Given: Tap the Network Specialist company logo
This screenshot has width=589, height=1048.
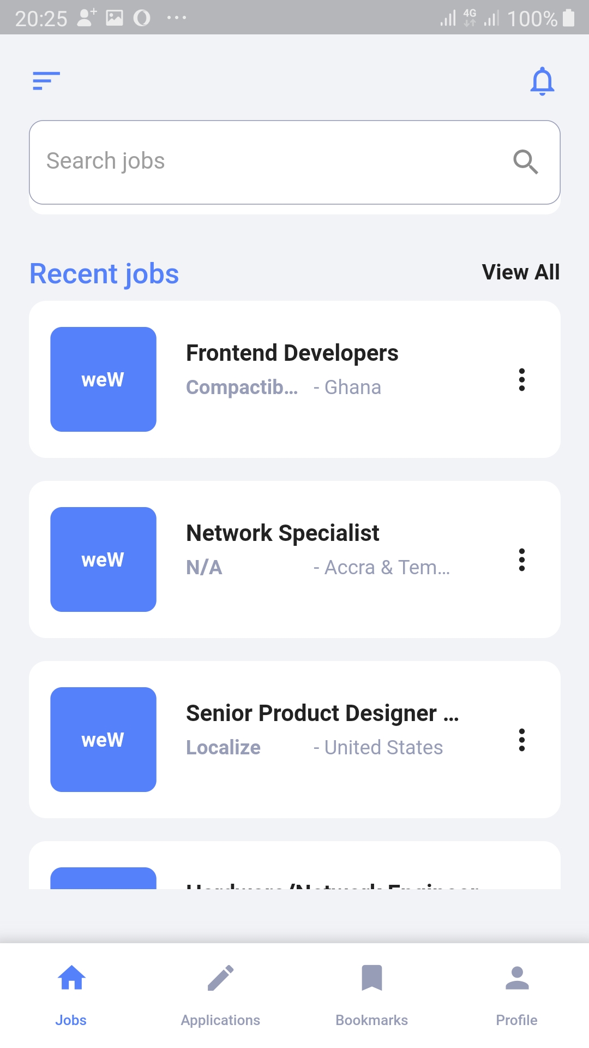Looking at the screenshot, I should (103, 559).
